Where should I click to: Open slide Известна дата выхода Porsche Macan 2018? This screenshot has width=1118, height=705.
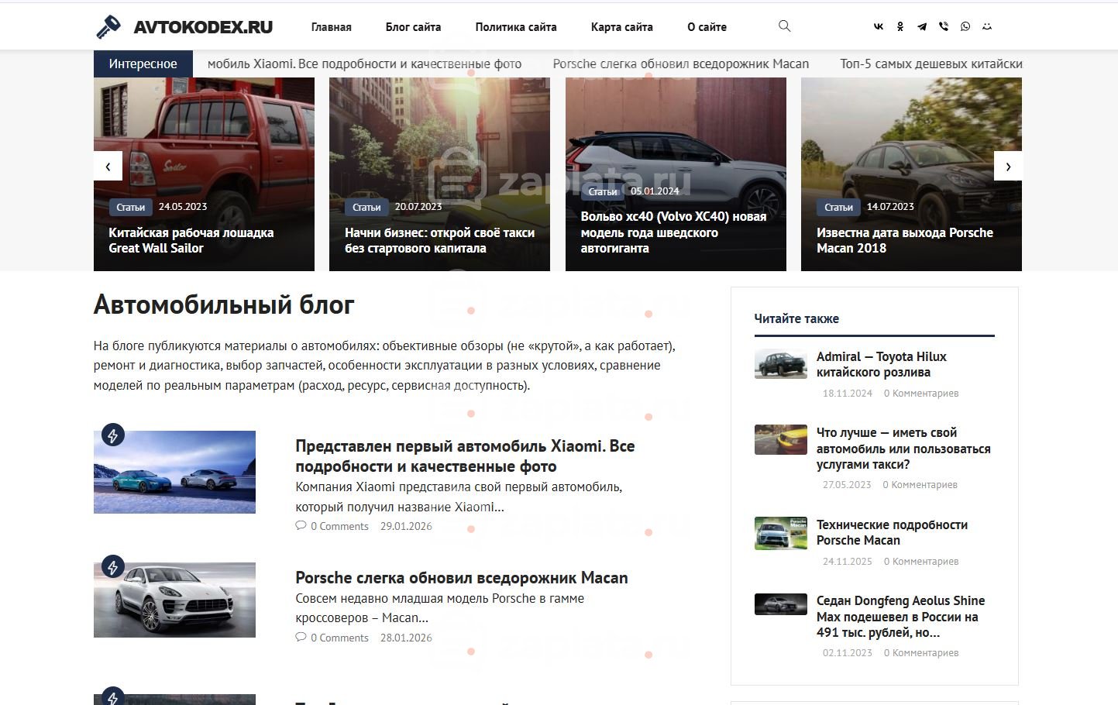904,240
